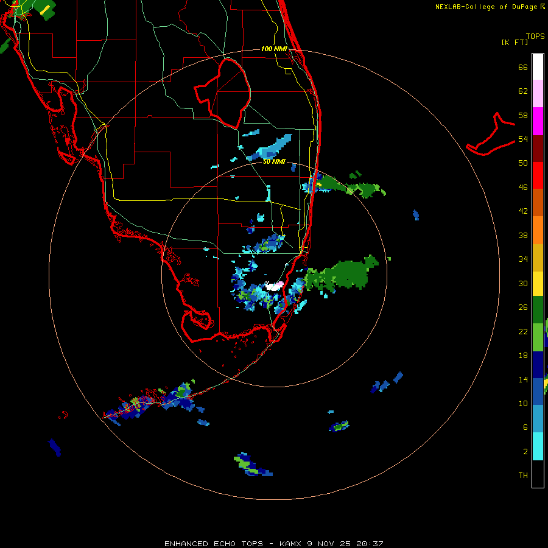The width and height of the screenshot is (548, 548).
Task: Click the legend value 50
Action: 523,163
